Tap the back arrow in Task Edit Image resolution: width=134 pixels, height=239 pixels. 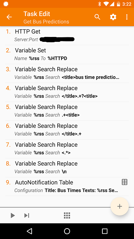tap(9, 17)
